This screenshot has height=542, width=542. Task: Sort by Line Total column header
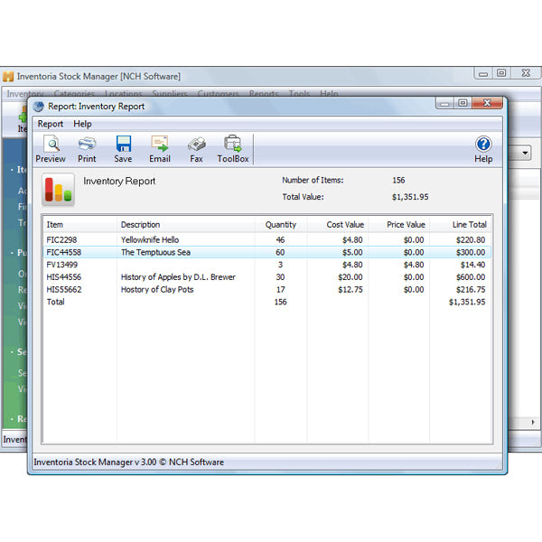pyautogui.click(x=460, y=225)
